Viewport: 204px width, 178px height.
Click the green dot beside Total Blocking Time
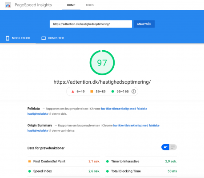point(108,171)
